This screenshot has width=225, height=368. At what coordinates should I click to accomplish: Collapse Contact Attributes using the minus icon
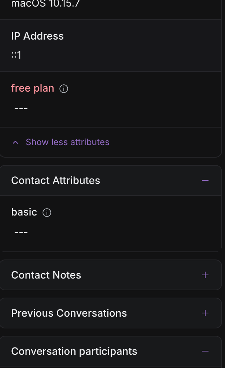[x=205, y=180]
